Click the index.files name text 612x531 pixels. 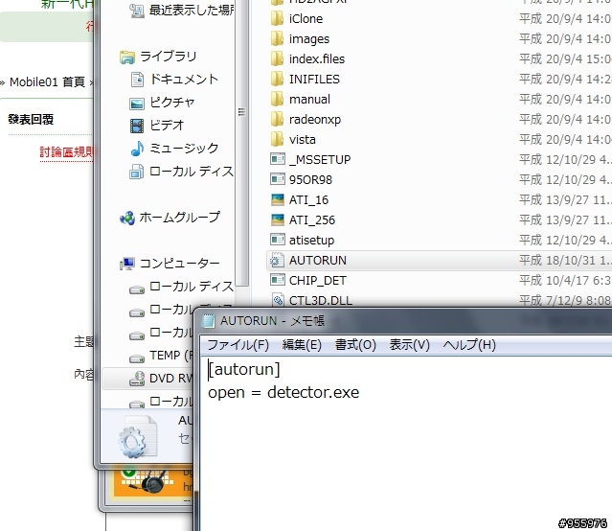[317, 59]
